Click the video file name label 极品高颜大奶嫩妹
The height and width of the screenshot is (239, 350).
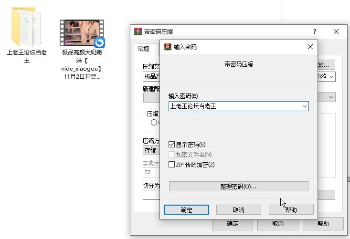click(x=82, y=64)
